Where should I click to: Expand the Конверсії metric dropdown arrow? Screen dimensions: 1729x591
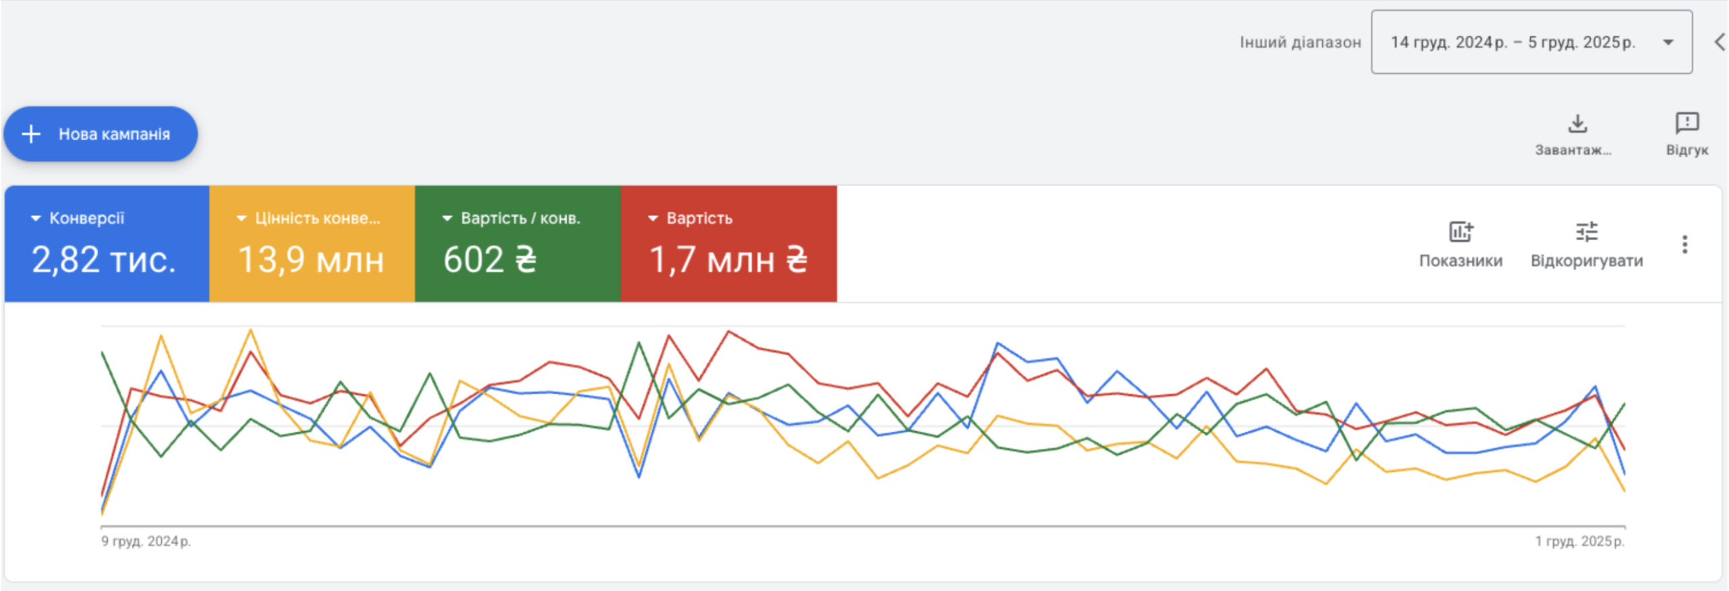(36, 219)
